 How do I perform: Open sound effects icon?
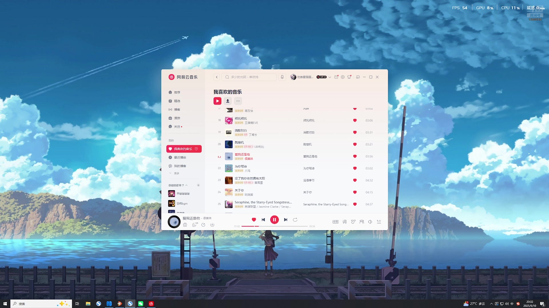coord(353,222)
